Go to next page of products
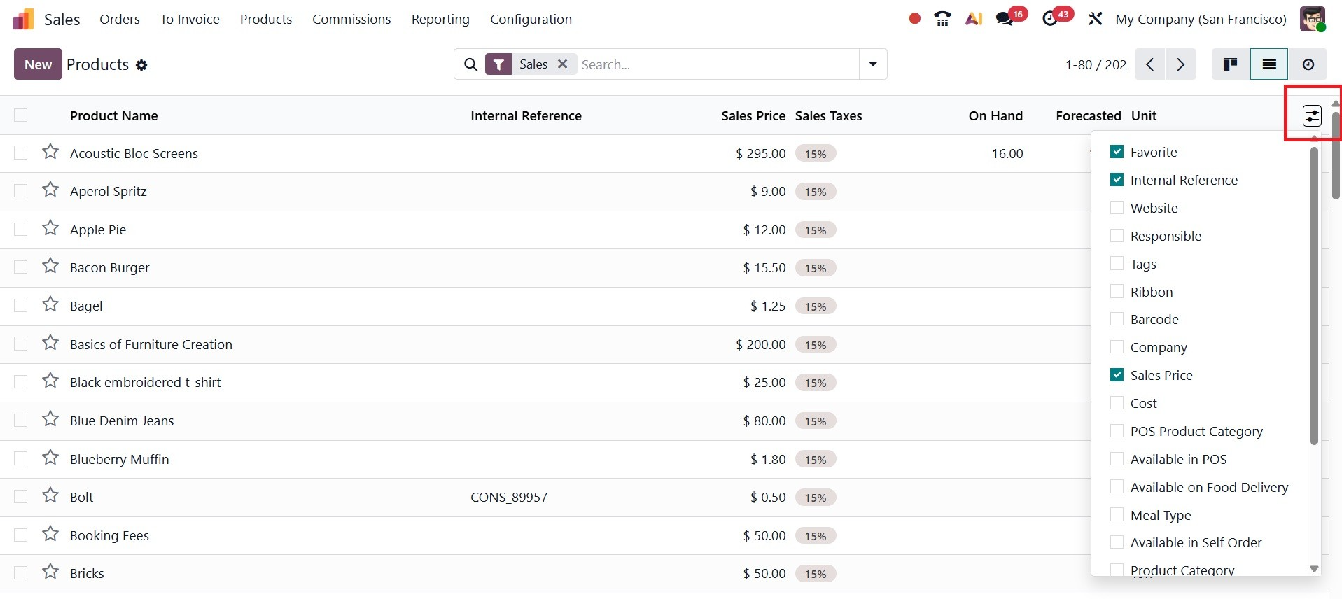The width and height of the screenshot is (1342, 599). (1180, 64)
